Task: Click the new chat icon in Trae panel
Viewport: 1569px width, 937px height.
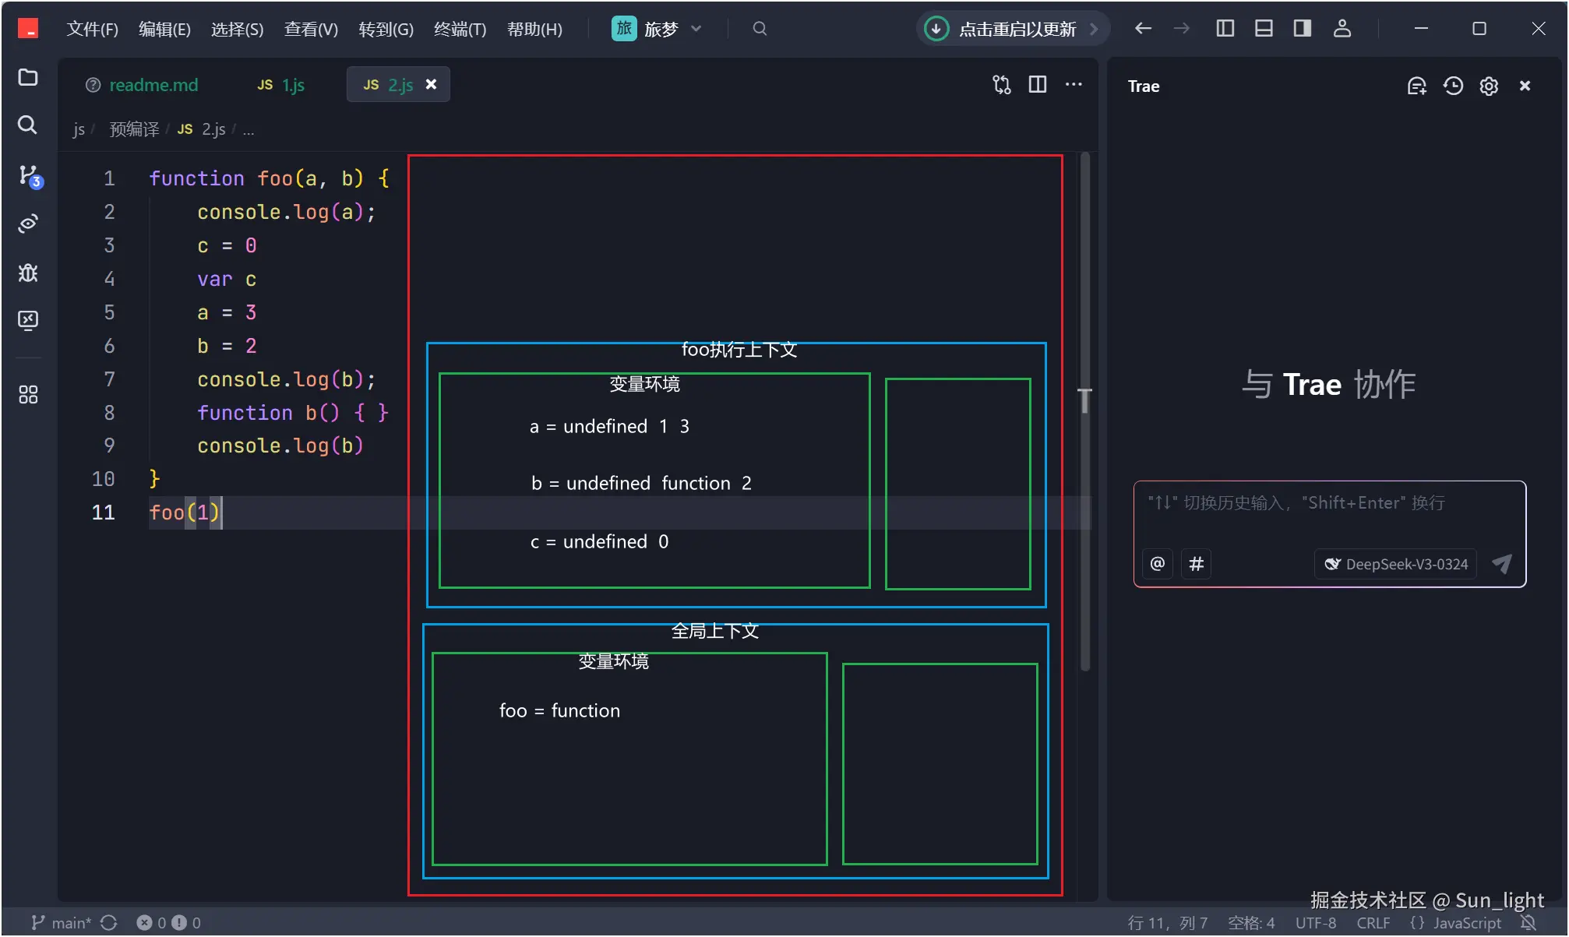Action: [1416, 86]
